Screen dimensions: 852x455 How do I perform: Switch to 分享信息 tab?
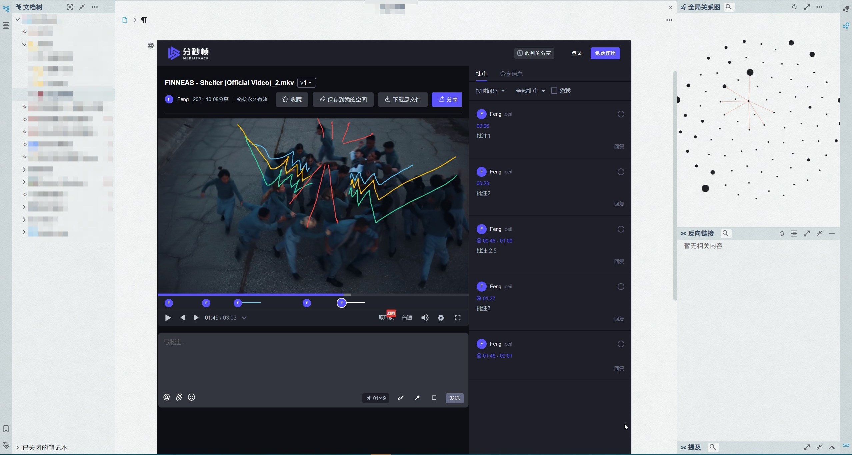[x=511, y=74]
